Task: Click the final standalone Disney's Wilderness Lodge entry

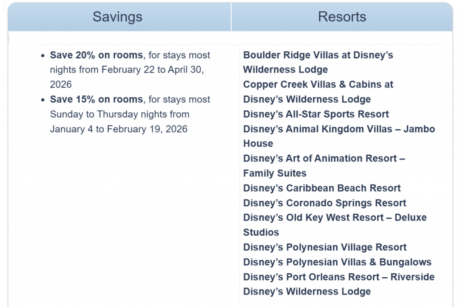Action: [307, 292]
